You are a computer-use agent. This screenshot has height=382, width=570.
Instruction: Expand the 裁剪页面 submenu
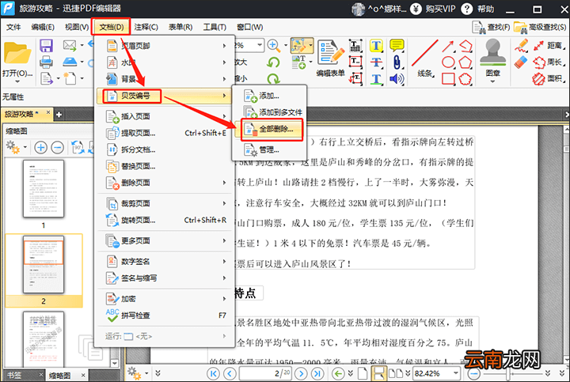[165, 203]
